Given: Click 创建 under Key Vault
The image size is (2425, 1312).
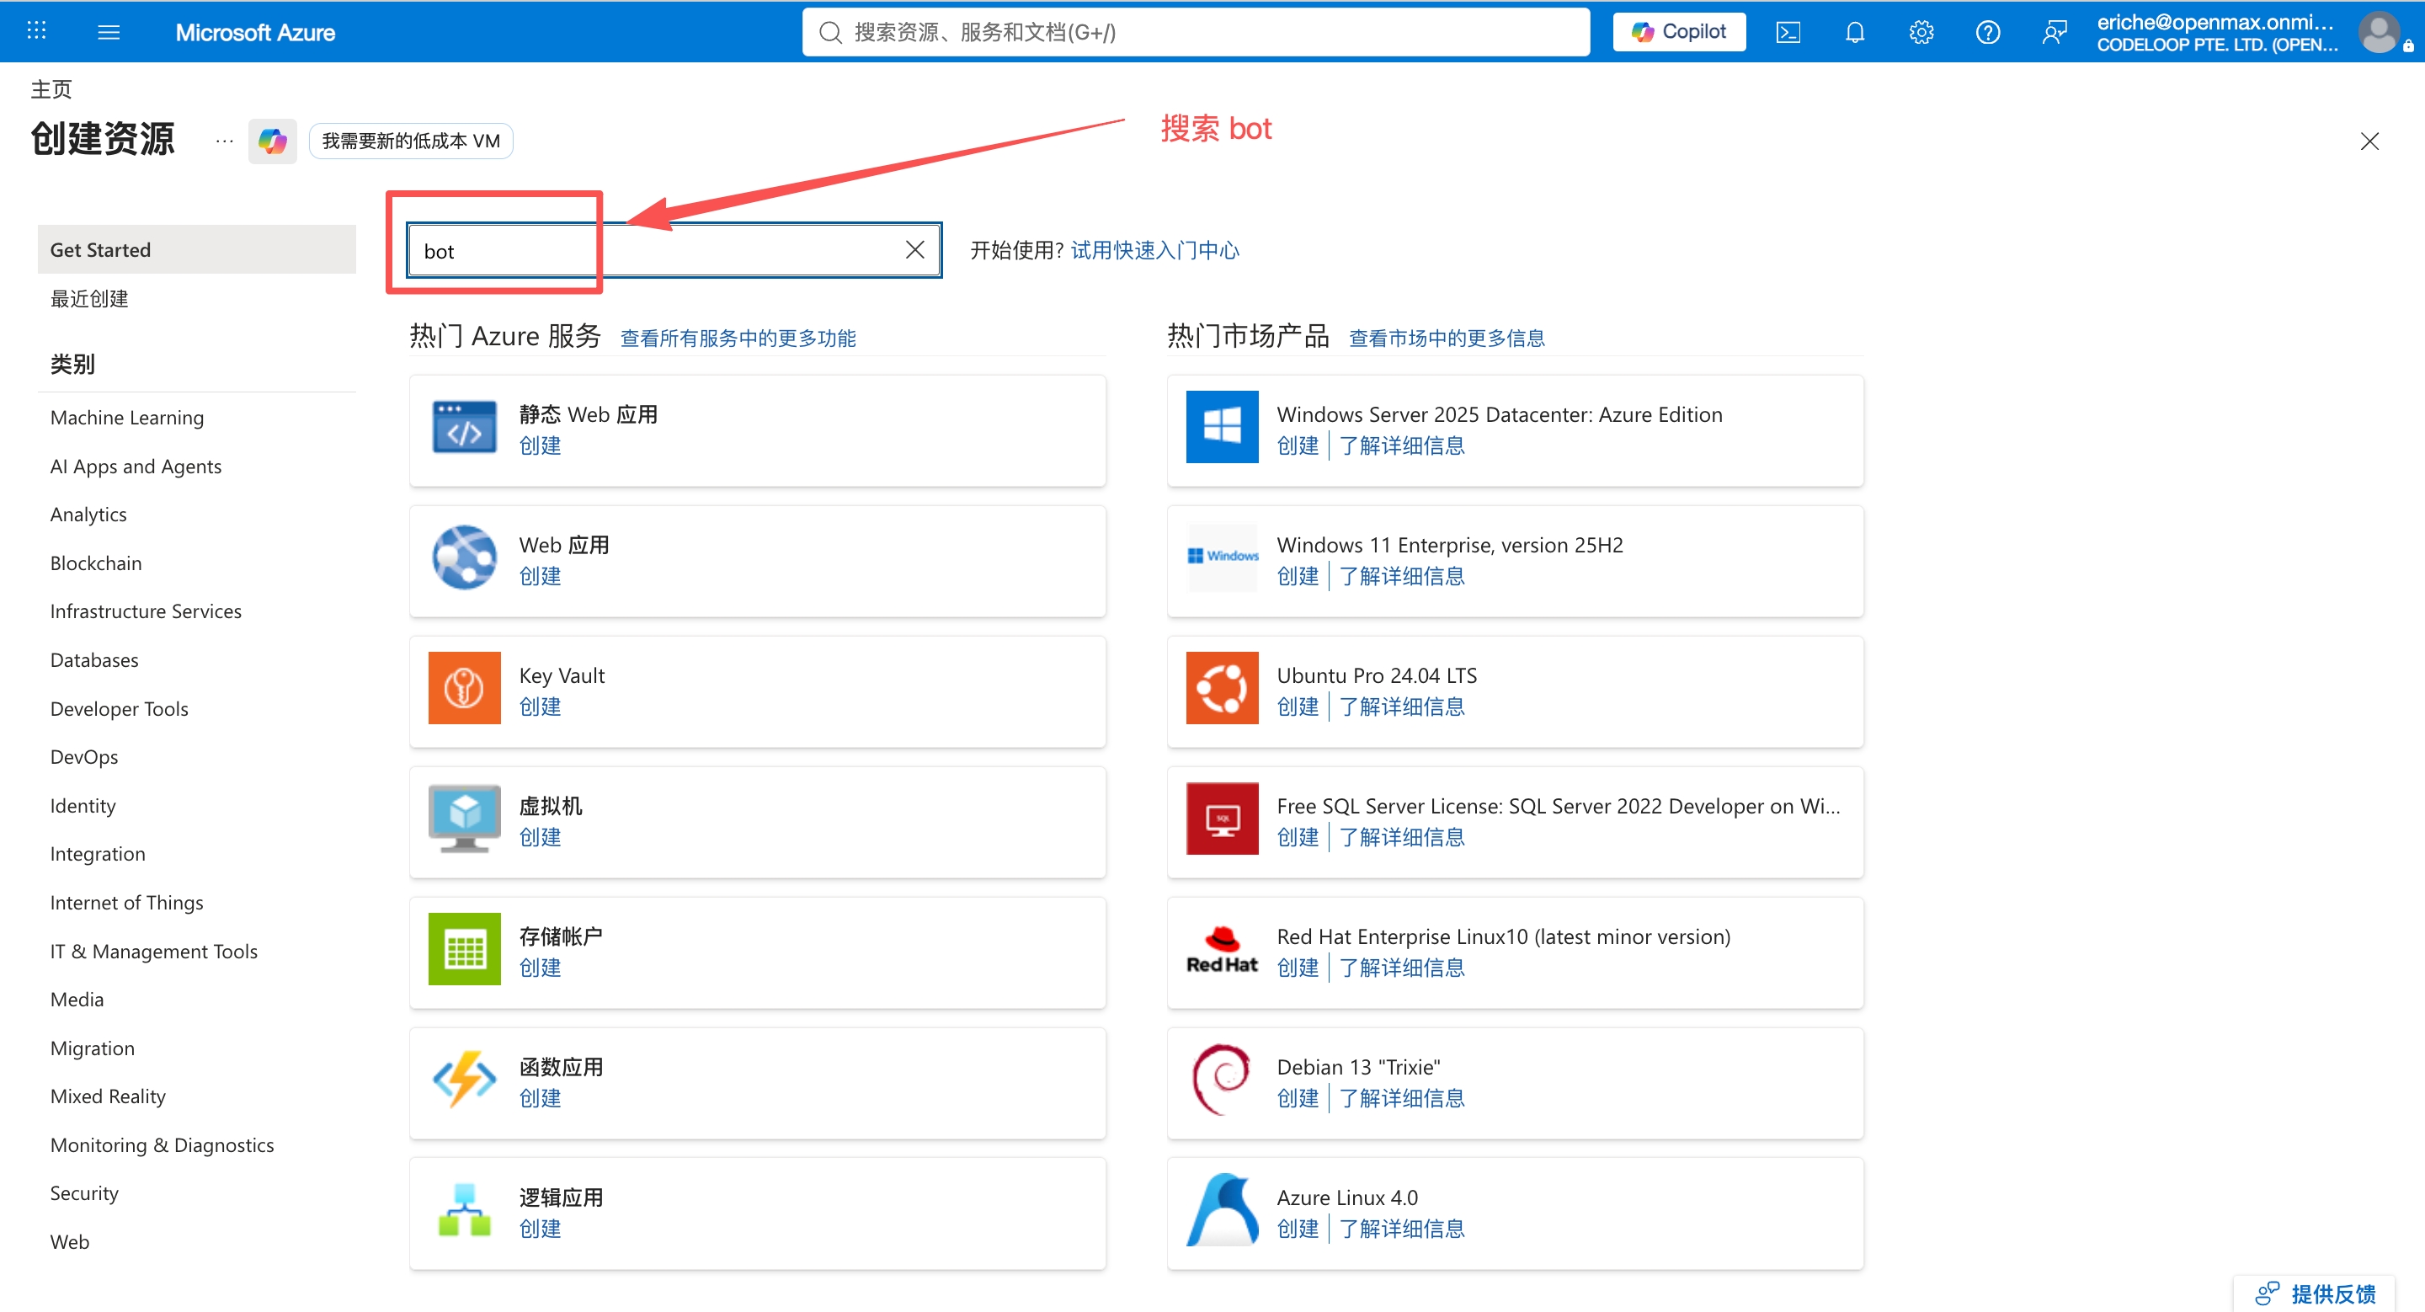Looking at the screenshot, I should point(541,707).
